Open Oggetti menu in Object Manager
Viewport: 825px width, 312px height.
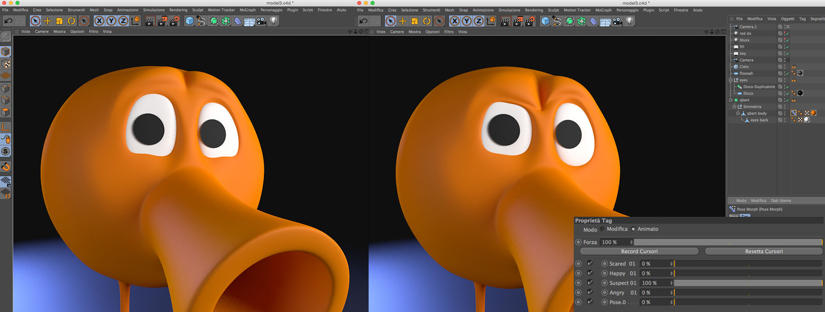(x=787, y=19)
